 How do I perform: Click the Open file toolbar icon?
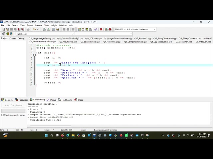pos(7,29)
